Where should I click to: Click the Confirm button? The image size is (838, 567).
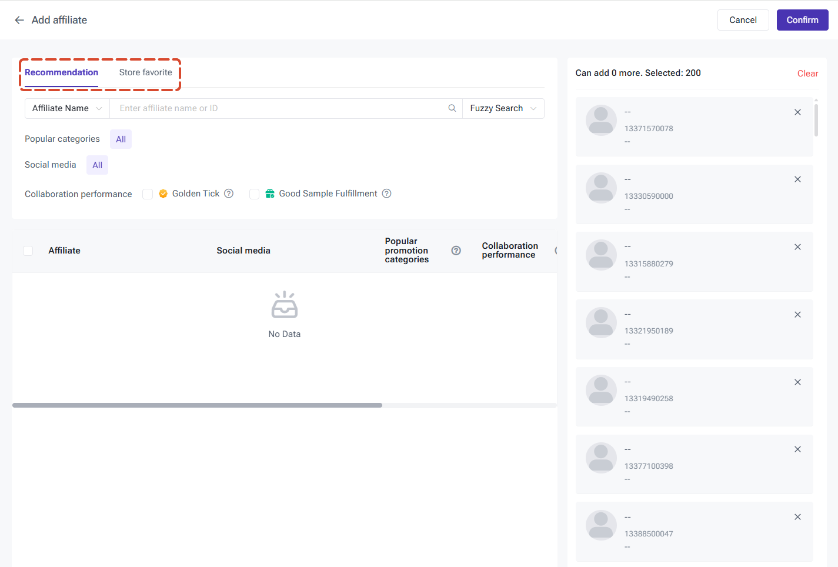pyautogui.click(x=802, y=20)
